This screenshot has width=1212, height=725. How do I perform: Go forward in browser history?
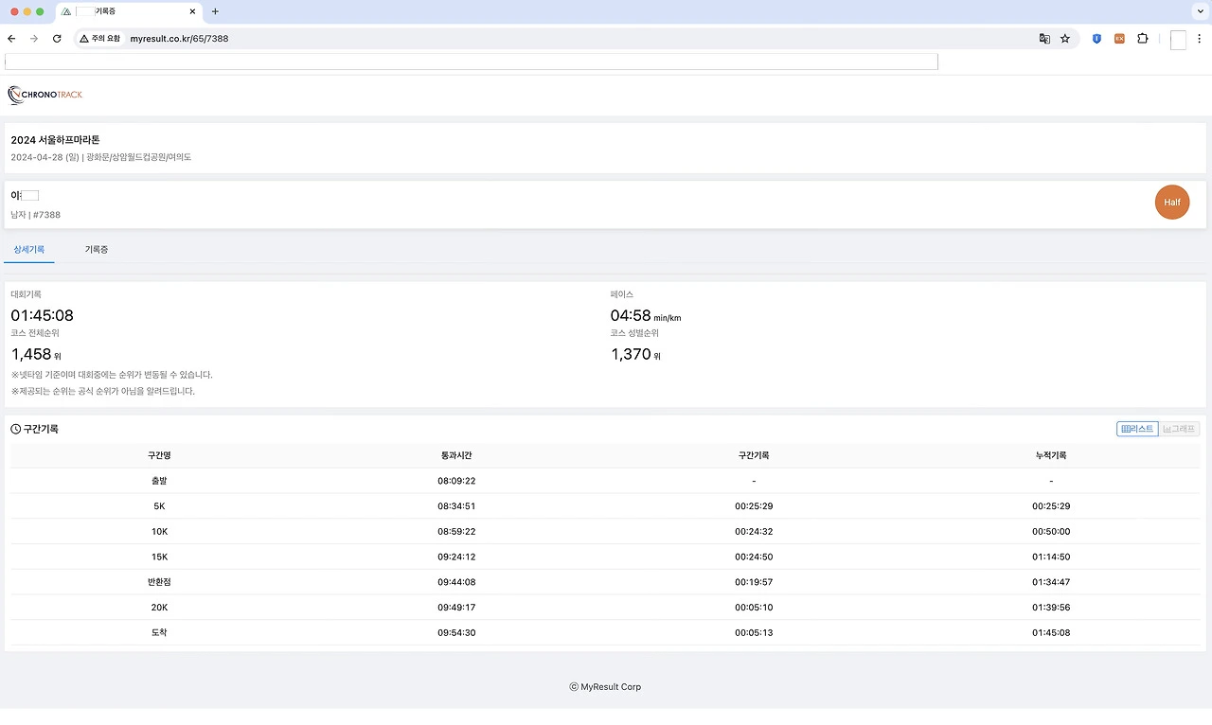[34, 39]
